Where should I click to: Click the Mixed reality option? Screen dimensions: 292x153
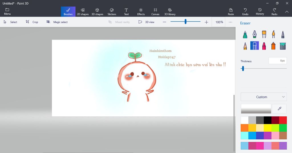click(x=119, y=22)
